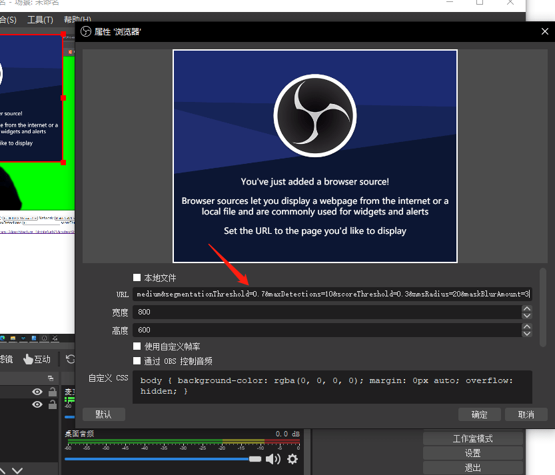Hide the second source with its eye icon
Screen dimensions: 555x475
tap(37, 404)
